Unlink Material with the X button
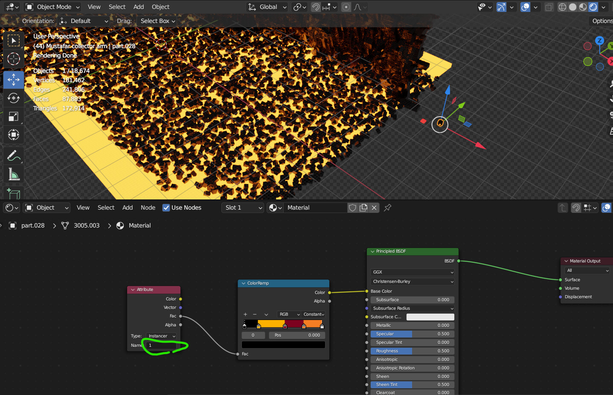613x395 pixels. (x=374, y=208)
